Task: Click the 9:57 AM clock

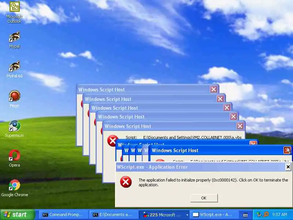Action: (x=279, y=214)
